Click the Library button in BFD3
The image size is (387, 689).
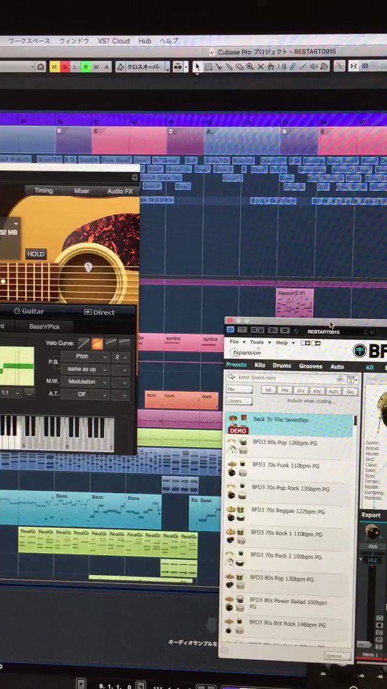[240, 401]
